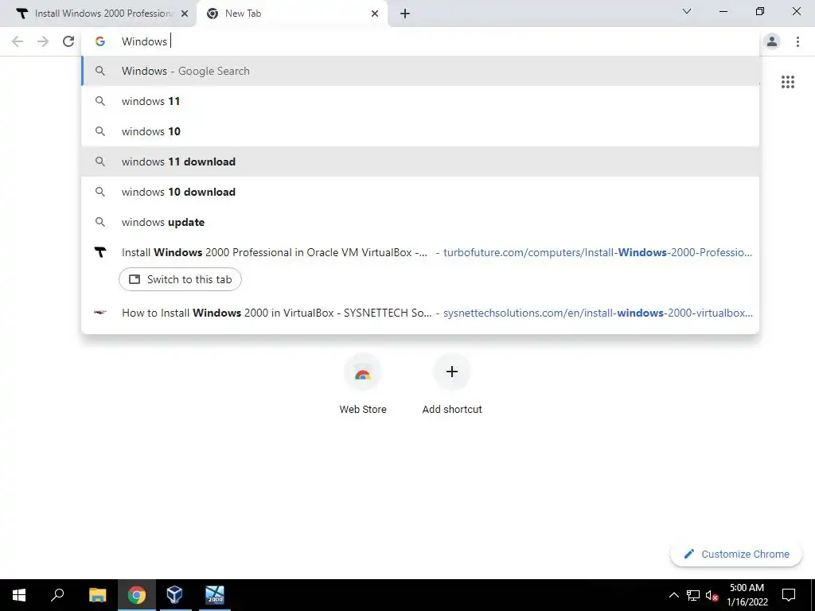Pick the windows 10 download suggestion
The width and height of the screenshot is (815, 611).
click(420, 192)
